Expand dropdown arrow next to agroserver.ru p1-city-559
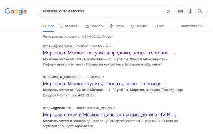 [110, 46]
